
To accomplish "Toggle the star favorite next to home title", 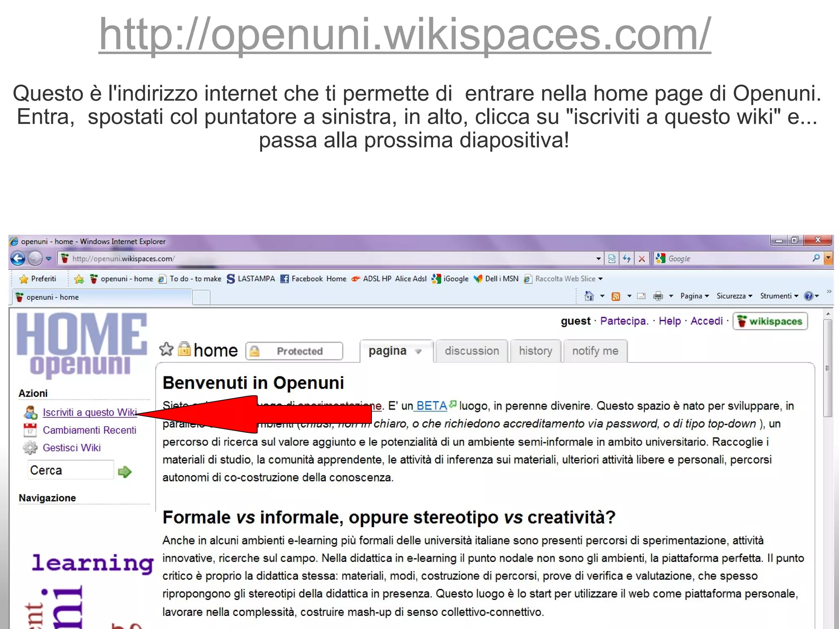I will (x=166, y=349).
